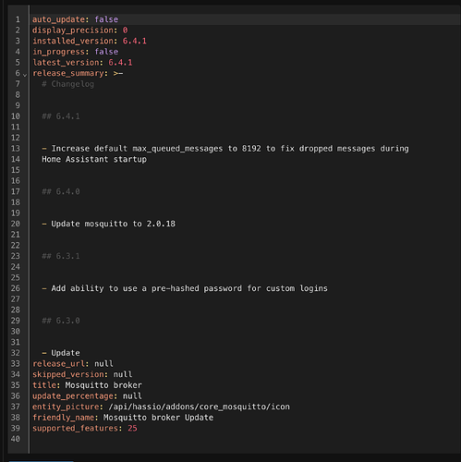Place cursor on empty line 40

(245, 439)
